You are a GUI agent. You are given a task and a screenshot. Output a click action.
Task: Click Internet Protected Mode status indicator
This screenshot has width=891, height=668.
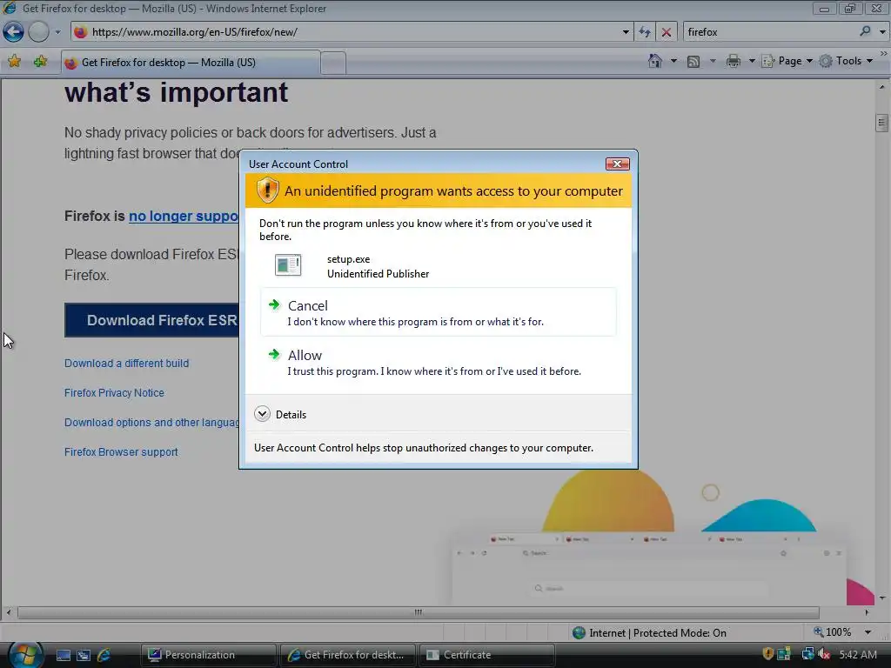[x=649, y=633]
